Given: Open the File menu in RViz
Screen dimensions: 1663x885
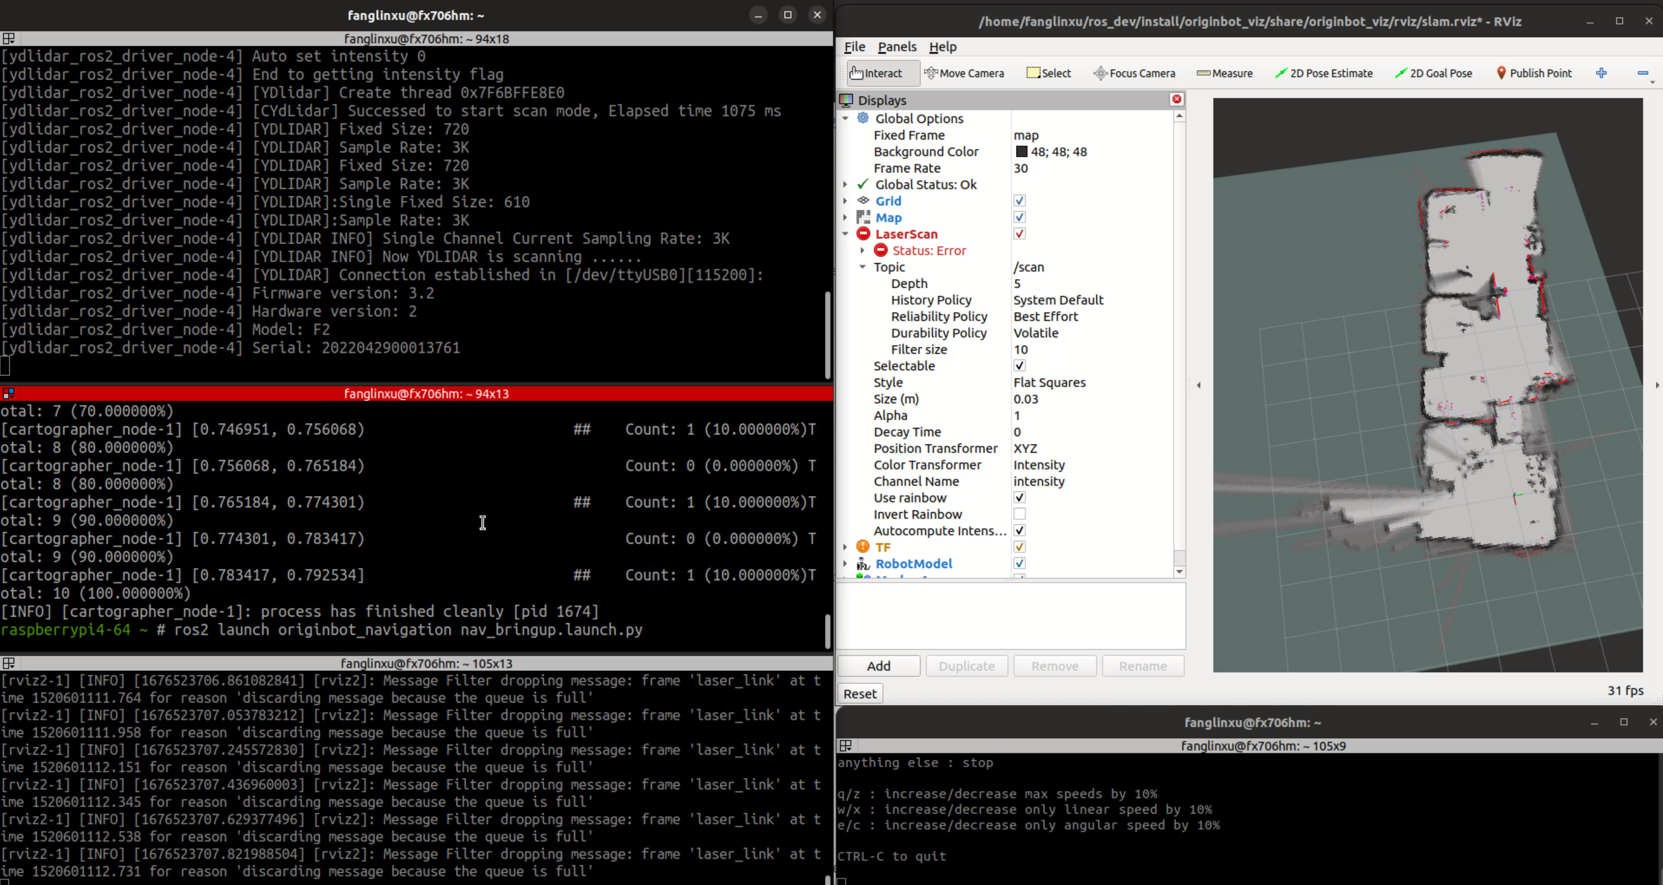Looking at the screenshot, I should pyautogui.click(x=854, y=46).
